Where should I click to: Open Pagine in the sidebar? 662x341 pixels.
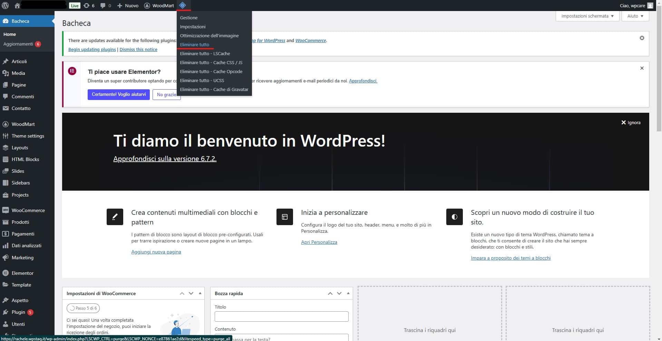point(27,85)
